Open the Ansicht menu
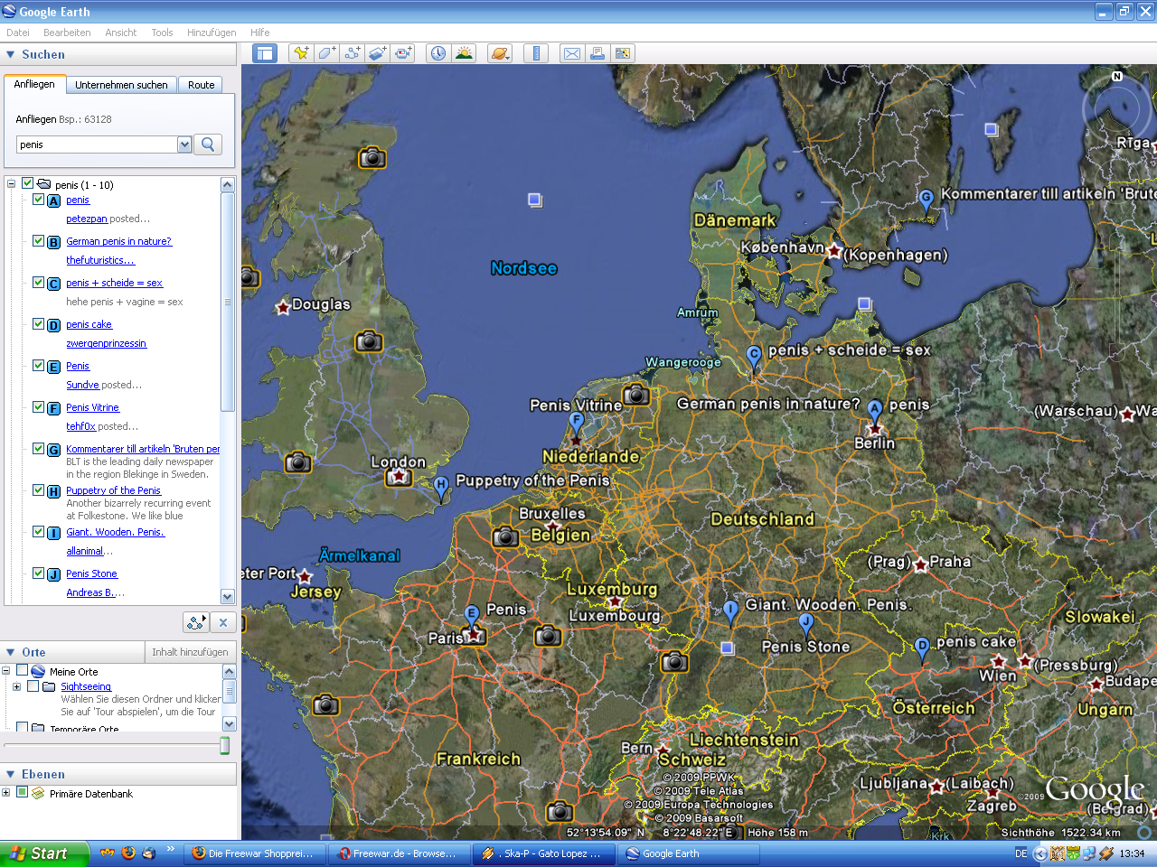Viewport: 1157px width, 867px height. click(x=120, y=33)
